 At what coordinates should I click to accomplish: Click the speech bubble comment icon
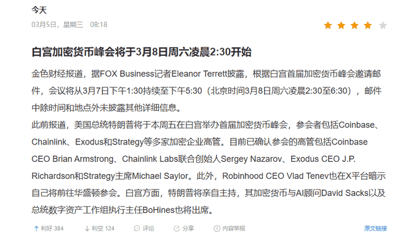[x=137, y=229]
